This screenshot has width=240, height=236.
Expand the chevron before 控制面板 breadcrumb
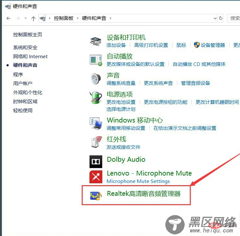[x=50, y=18]
